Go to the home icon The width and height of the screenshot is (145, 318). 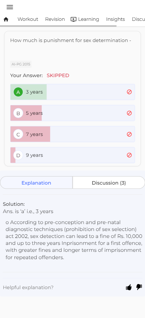click(x=6, y=19)
